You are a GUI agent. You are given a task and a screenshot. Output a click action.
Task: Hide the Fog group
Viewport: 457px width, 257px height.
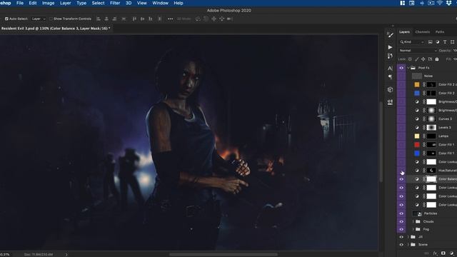401,229
